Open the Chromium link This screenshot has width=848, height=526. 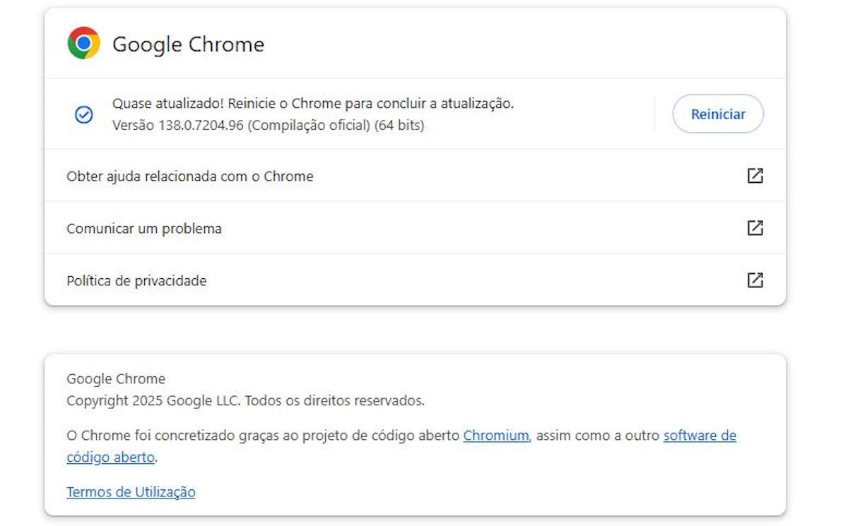coord(495,436)
